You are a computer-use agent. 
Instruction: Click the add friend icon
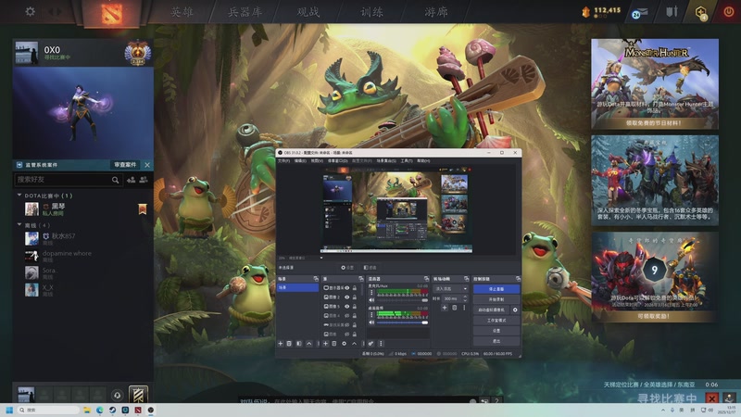[x=131, y=180]
